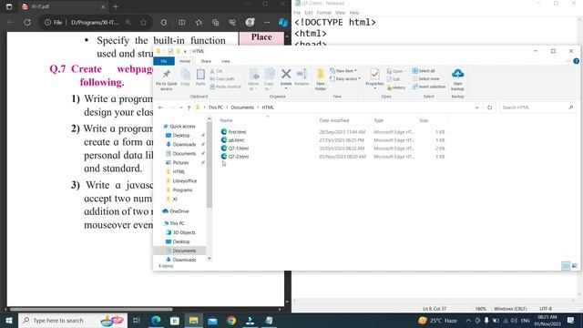Open the File tab in Explorer
The width and height of the screenshot is (583, 328).
(164, 61)
